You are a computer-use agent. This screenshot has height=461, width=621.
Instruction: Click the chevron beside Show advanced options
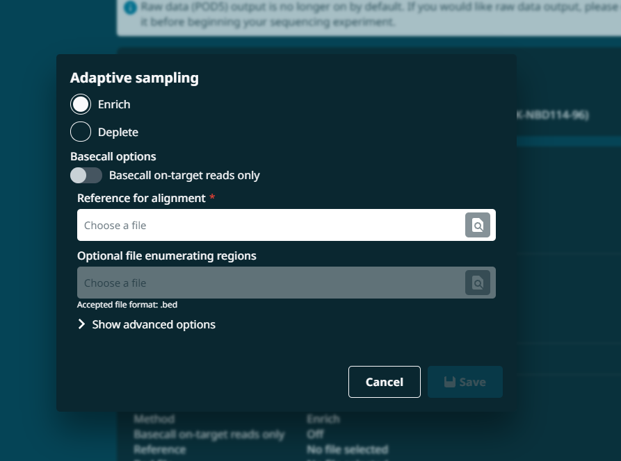tap(81, 324)
